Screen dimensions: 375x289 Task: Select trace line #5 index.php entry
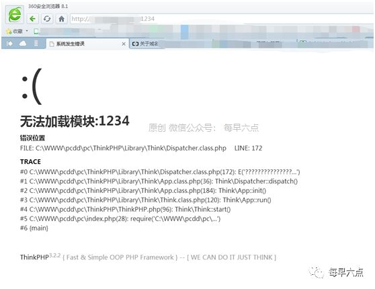[120, 218]
